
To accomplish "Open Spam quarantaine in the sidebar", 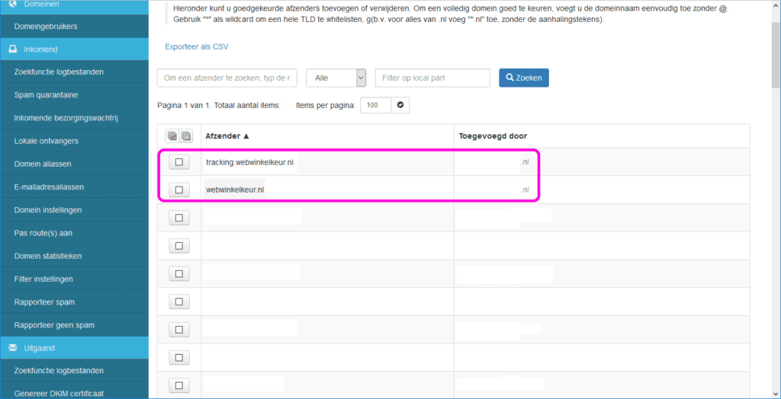I will 46,95.
